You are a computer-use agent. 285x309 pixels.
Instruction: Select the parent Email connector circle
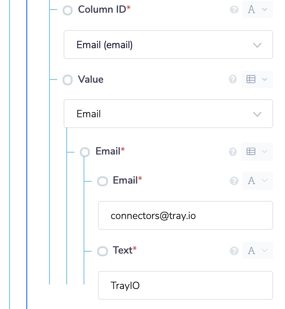85,152
